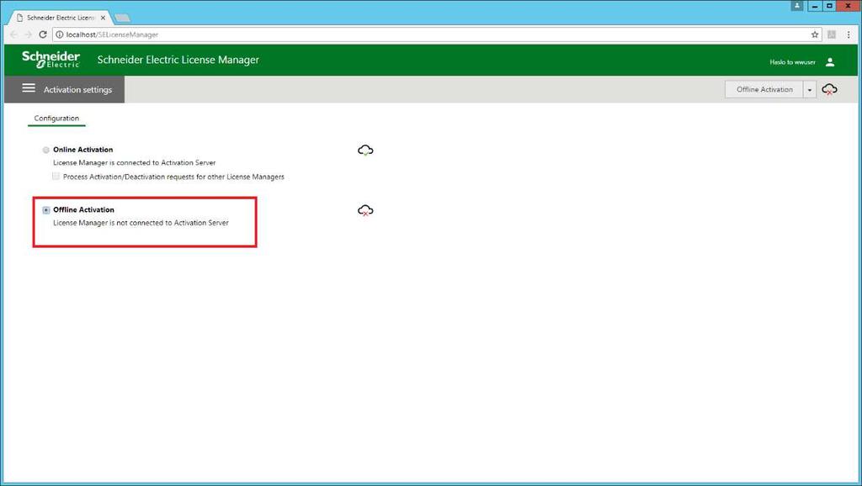Image resolution: width=862 pixels, height=486 pixels.
Task: Click the Schneider Electric License Manager title
Action: click(178, 60)
